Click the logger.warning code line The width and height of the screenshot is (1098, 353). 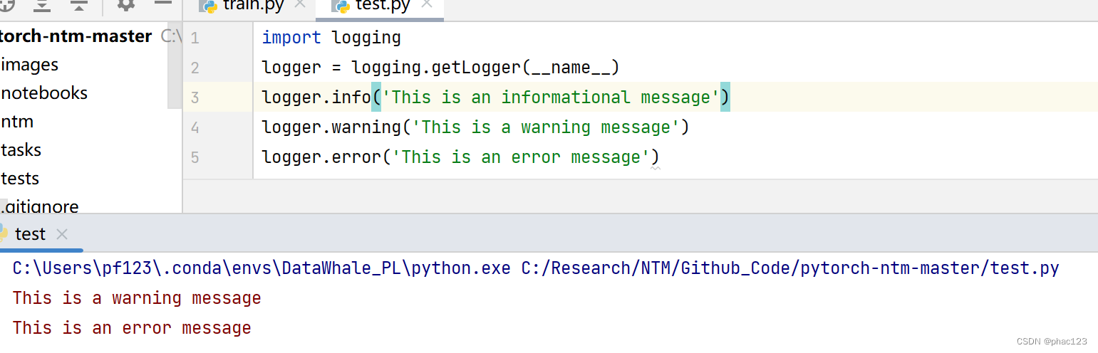click(x=475, y=127)
